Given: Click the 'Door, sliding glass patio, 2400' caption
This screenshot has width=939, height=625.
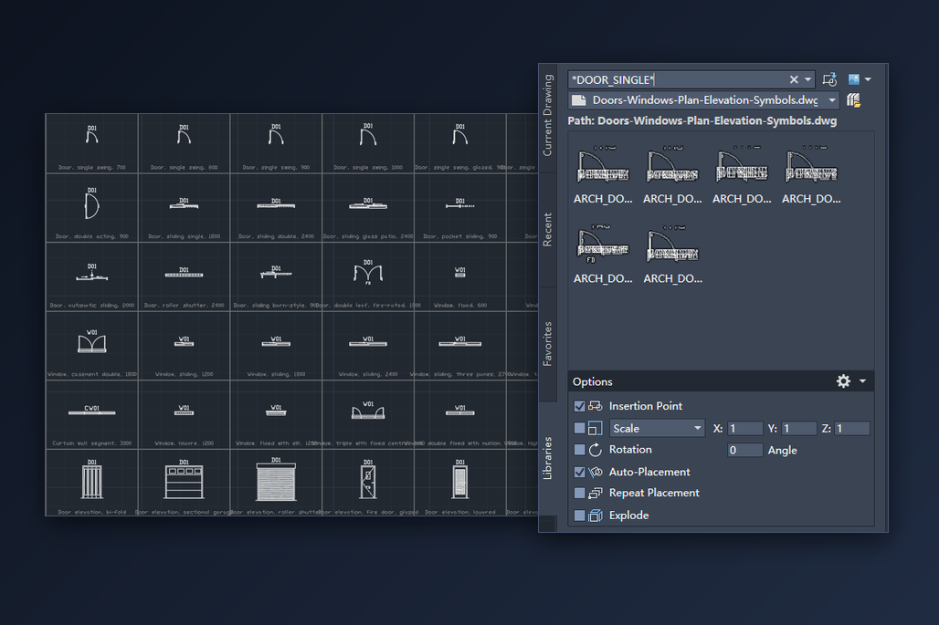Looking at the screenshot, I should click(368, 236).
